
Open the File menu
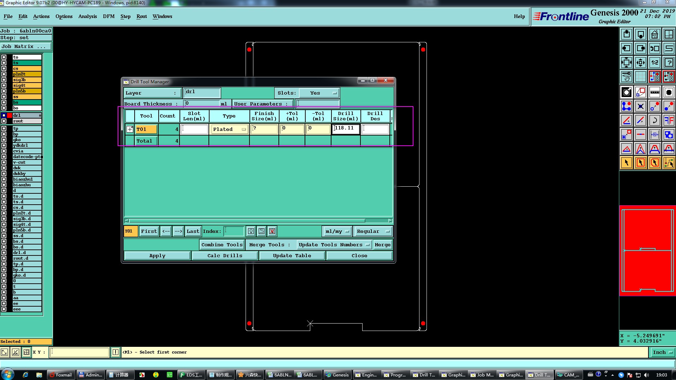8,16
